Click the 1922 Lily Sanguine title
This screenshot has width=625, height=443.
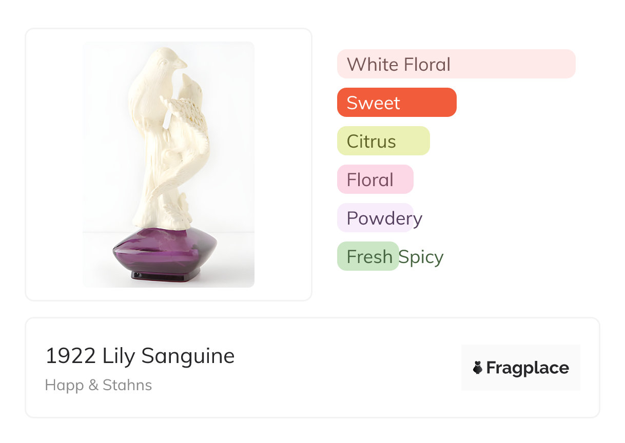140,356
